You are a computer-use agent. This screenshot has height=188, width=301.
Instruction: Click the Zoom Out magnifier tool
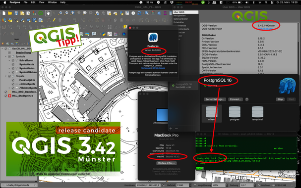pyautogui.click(x=66, y=13)
